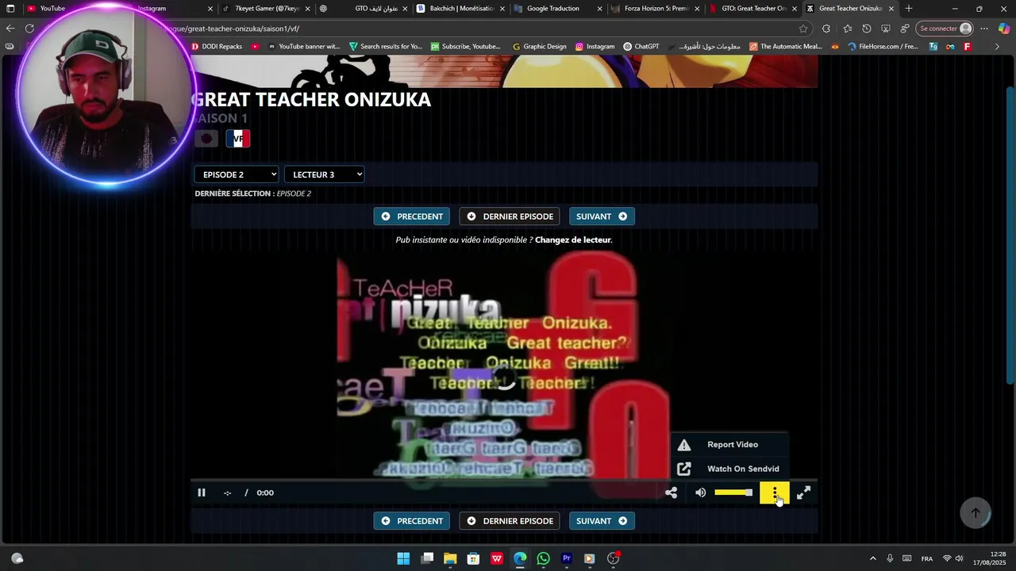Click the screenshot capture toolbar icon
Image resolution: width=1016 pixels, height=571 pixels.
(886, 29)
